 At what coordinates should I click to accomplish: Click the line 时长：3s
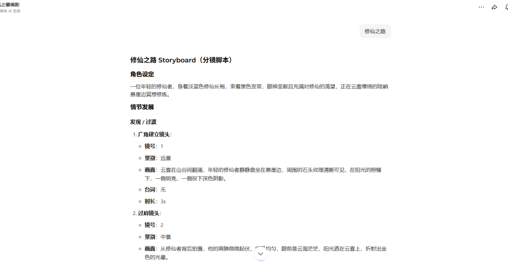(x=155, y=201)
